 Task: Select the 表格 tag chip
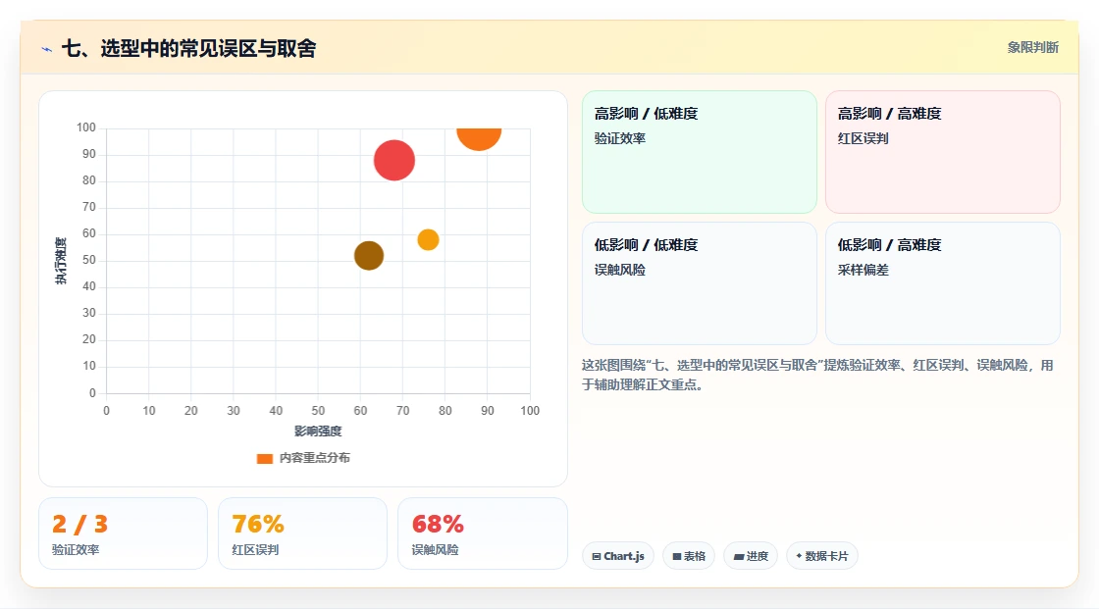tap(689, 556)
